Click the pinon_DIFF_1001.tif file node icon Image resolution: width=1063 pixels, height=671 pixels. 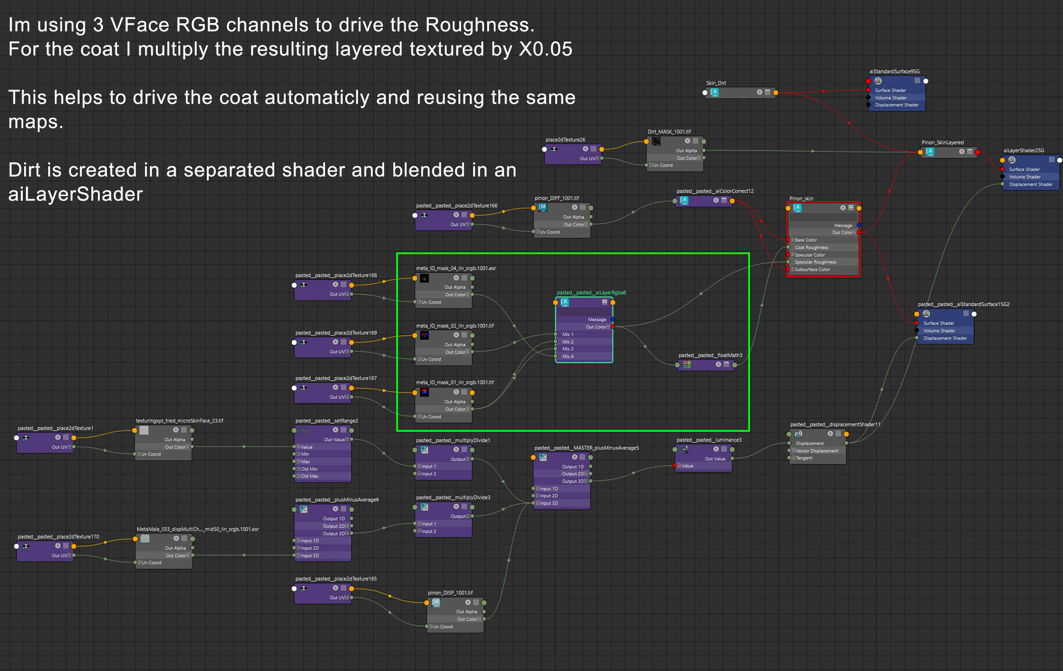click(x=543, y=208)
